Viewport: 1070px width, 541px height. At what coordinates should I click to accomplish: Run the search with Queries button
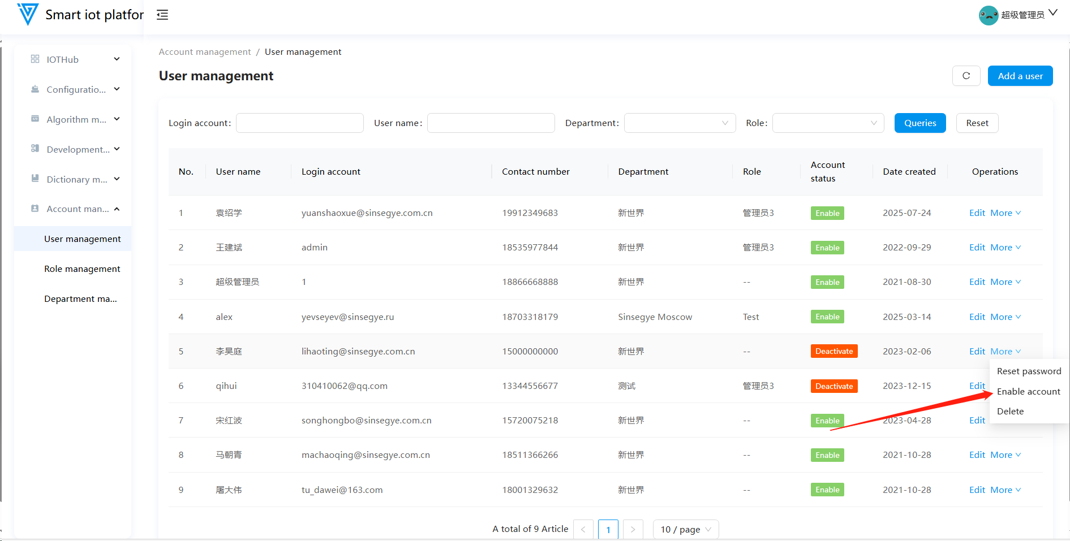920,123
